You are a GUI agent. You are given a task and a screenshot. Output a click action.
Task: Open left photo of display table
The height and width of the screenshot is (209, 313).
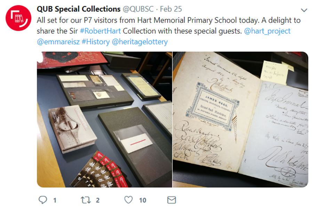(104, 119)
